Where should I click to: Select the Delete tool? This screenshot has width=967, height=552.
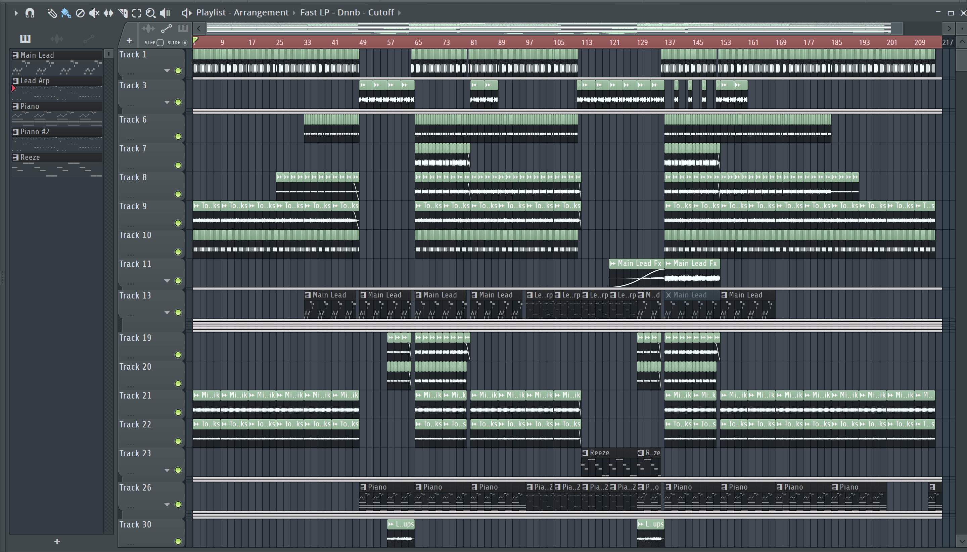pos(80,13)
